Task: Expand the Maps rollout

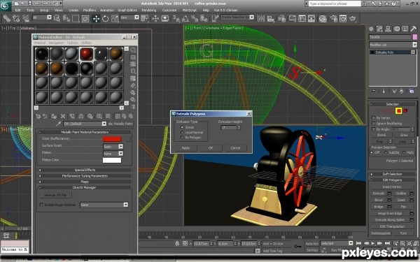Action: 85,182
